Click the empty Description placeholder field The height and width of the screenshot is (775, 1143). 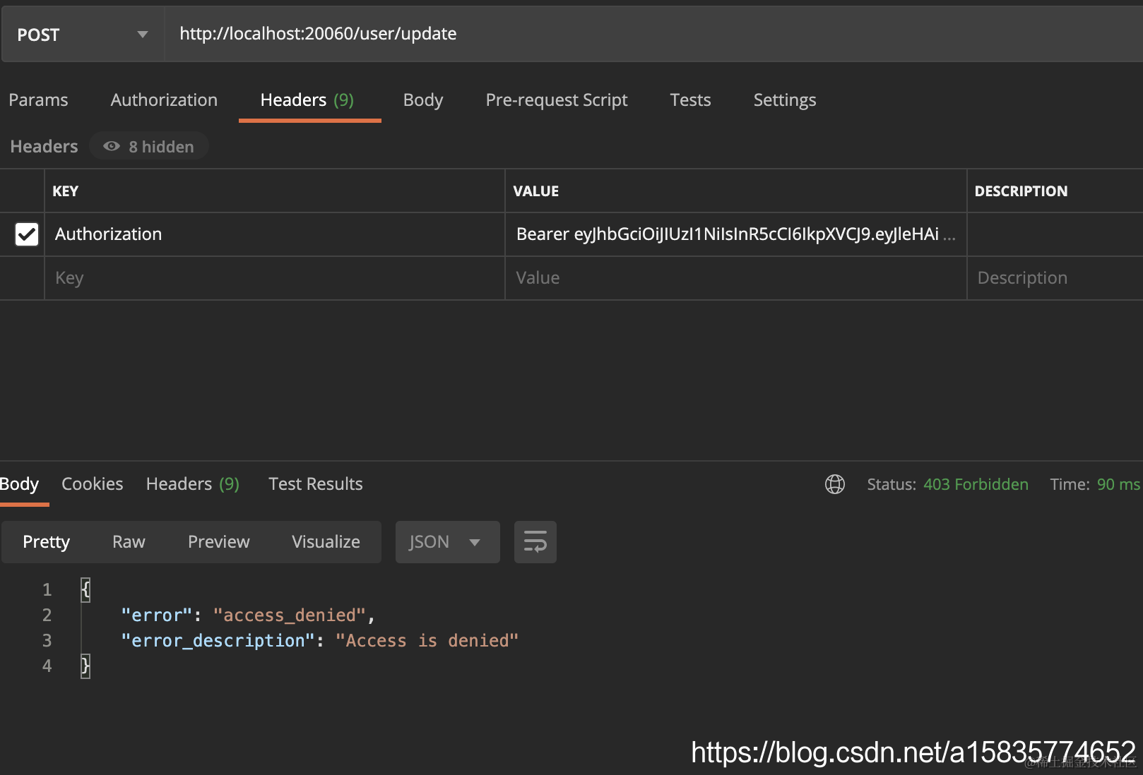(x=1055, y=278)
